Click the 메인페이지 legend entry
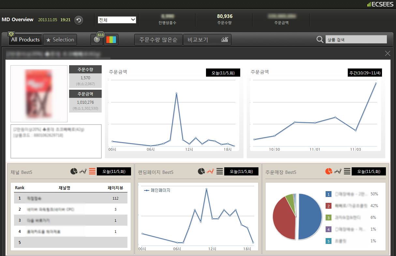The width and height of the screenshot is (396, 256). pyautogui.click(x=157, y=190)
